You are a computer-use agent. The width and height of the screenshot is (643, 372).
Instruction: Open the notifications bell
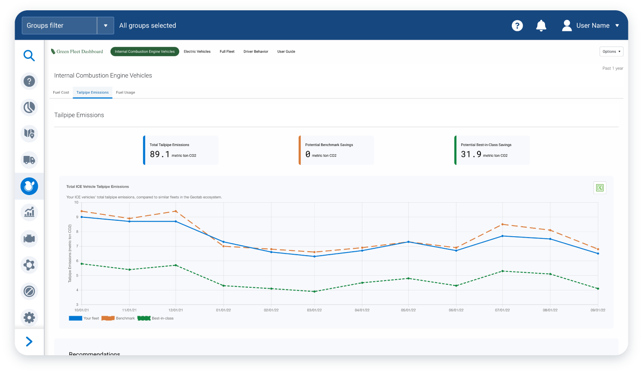coord(541,25)
